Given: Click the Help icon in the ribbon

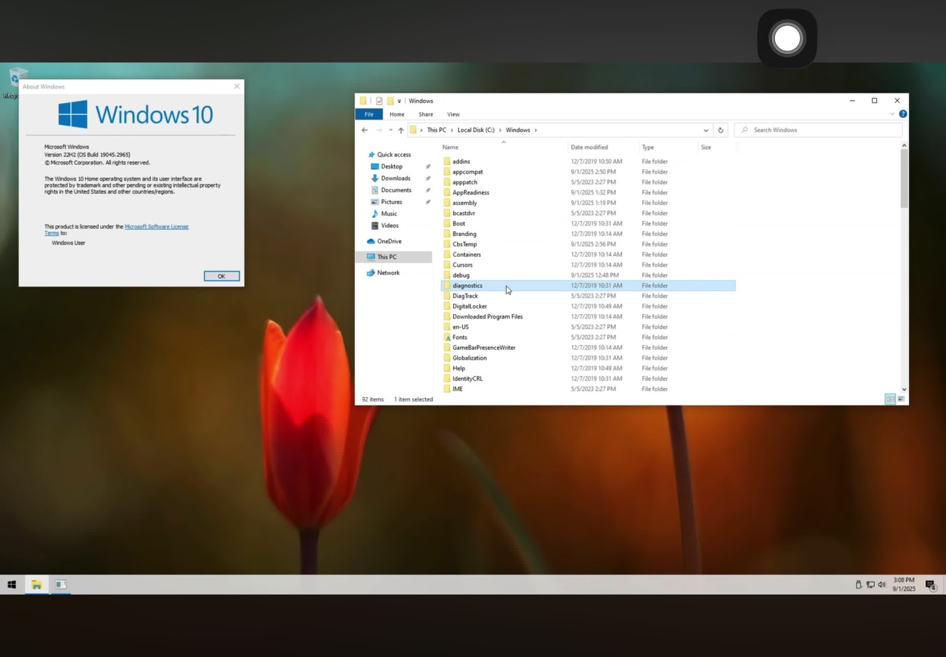Looking at the screenshot, I should pyautogui.click(x=903, y=114).
